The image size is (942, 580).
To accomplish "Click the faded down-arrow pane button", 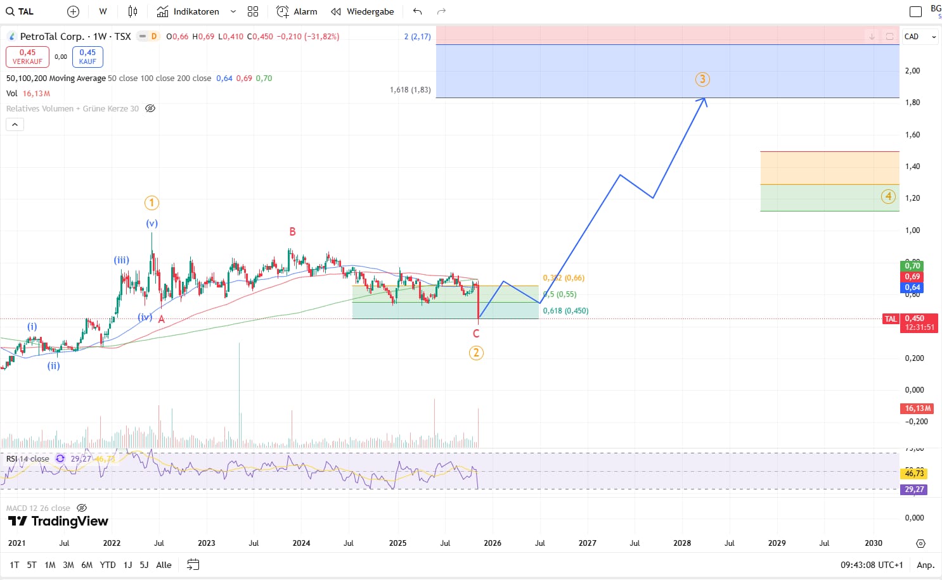I will [872, 37].
